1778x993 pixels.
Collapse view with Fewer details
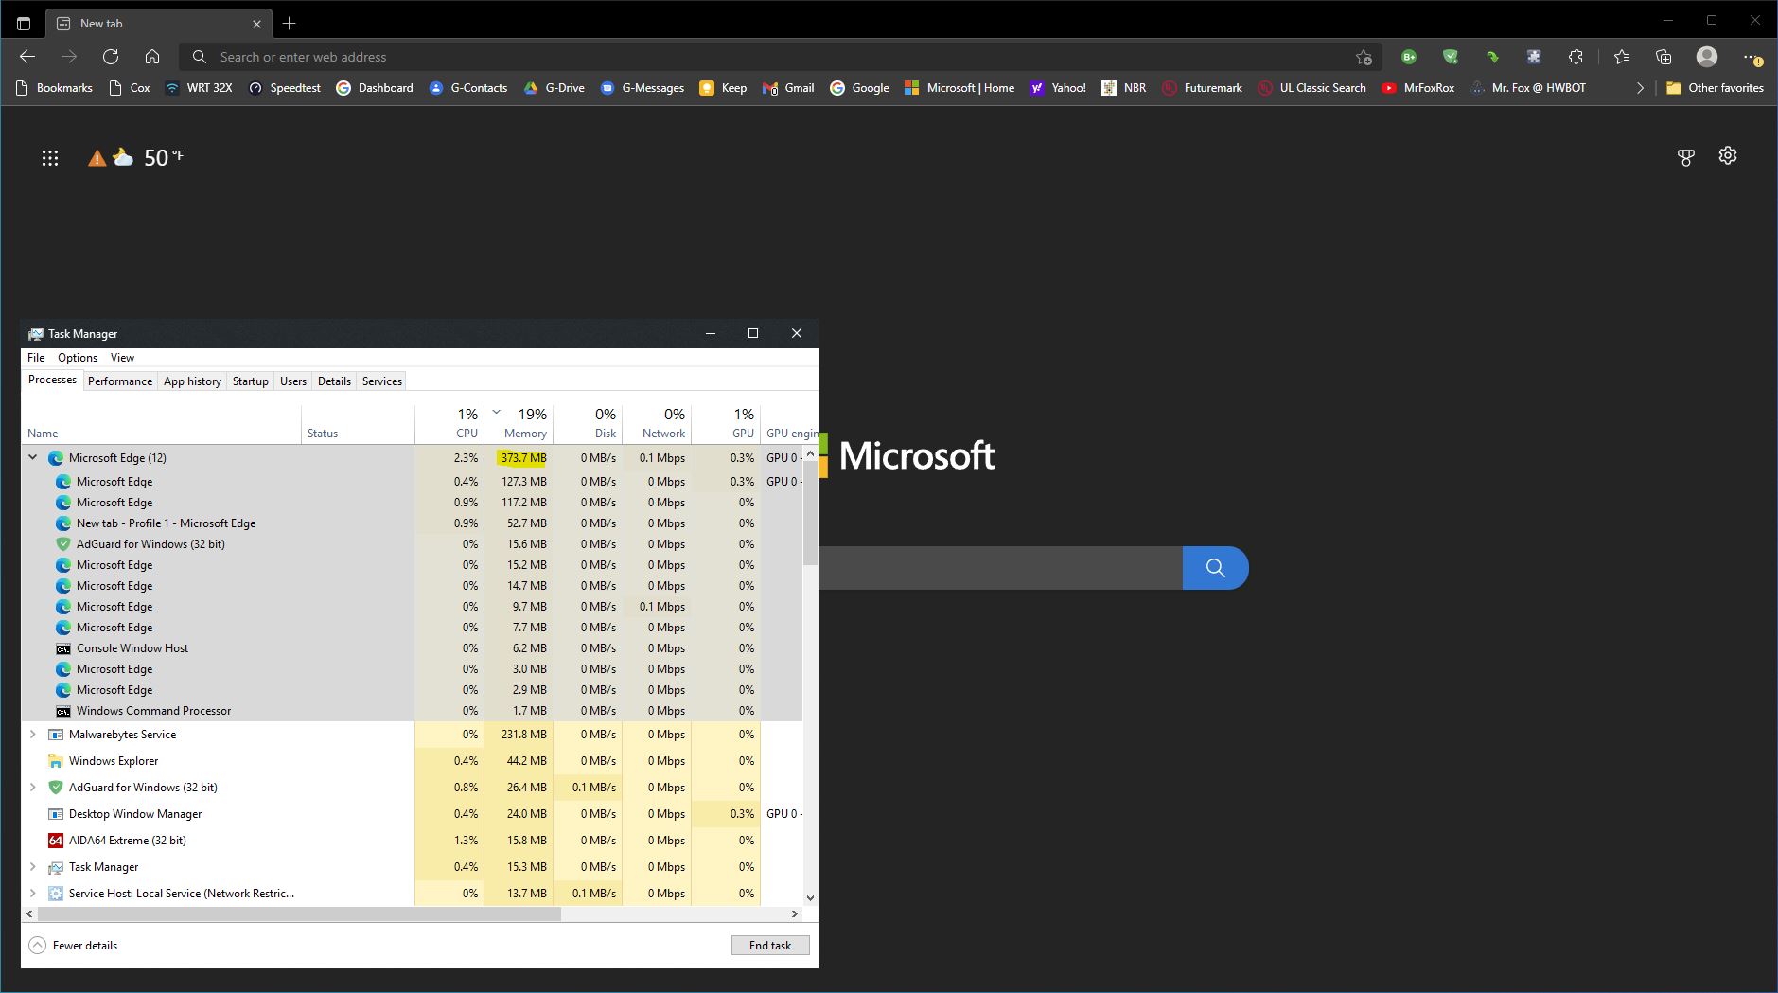pyautogui.click(x=74, y=946)
